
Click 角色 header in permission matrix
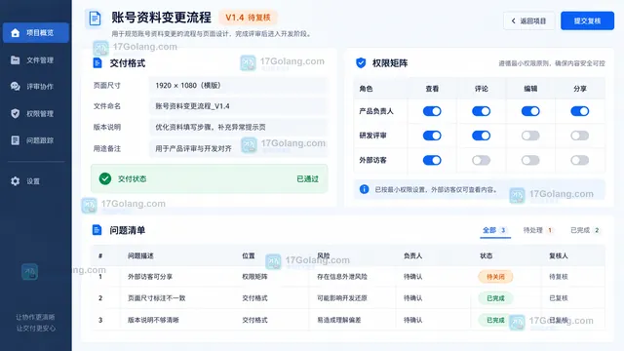tap(366, 89)
